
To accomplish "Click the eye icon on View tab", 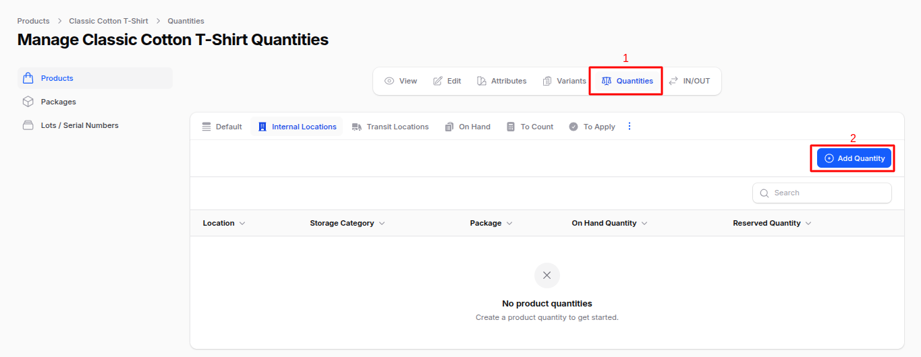I will pyautogui.click(x=389, y=81).
